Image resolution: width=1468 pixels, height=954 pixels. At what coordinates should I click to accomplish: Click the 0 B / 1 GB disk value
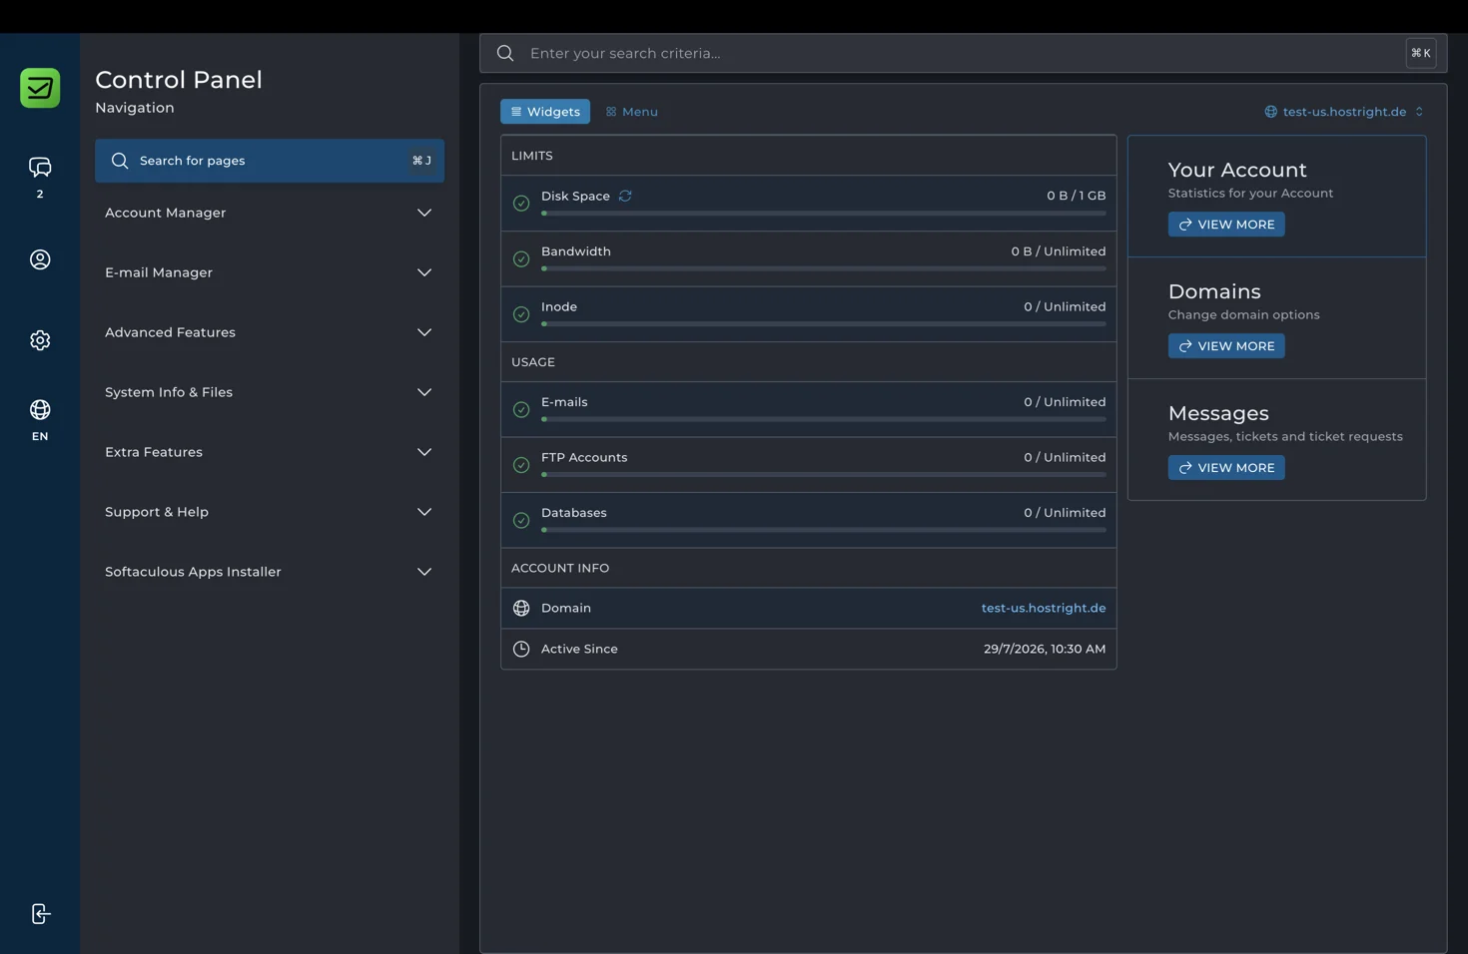pos(1076,196)
